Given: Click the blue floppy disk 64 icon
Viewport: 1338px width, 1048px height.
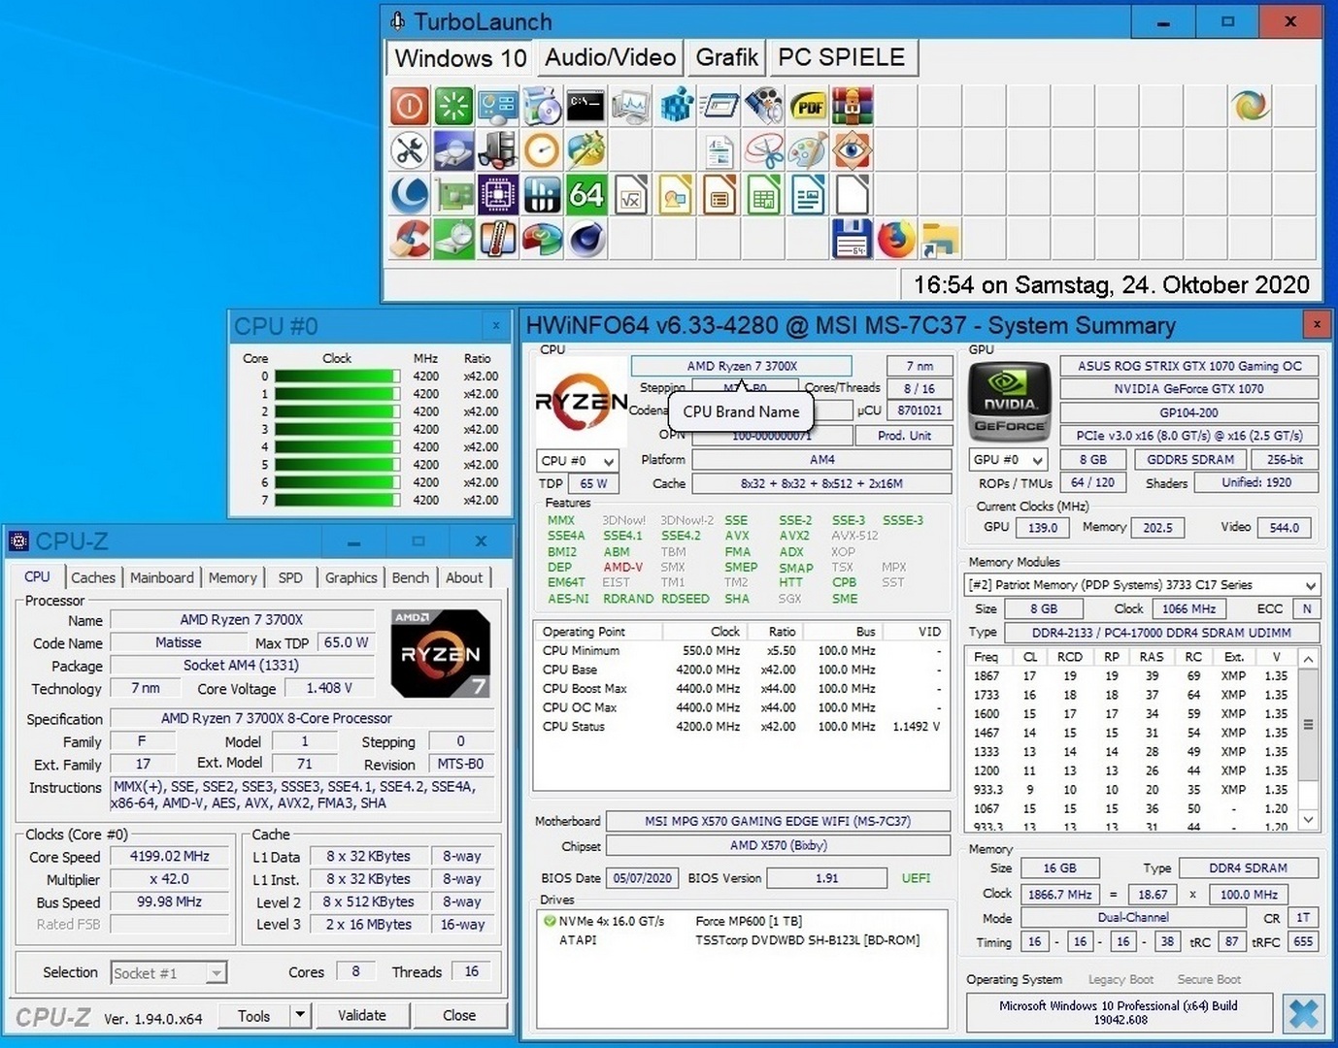Looking at the screenshot, I should pyautogui.click(x=852, y=239).
